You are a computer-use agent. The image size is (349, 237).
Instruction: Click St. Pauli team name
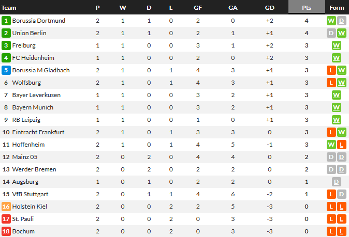22,219
